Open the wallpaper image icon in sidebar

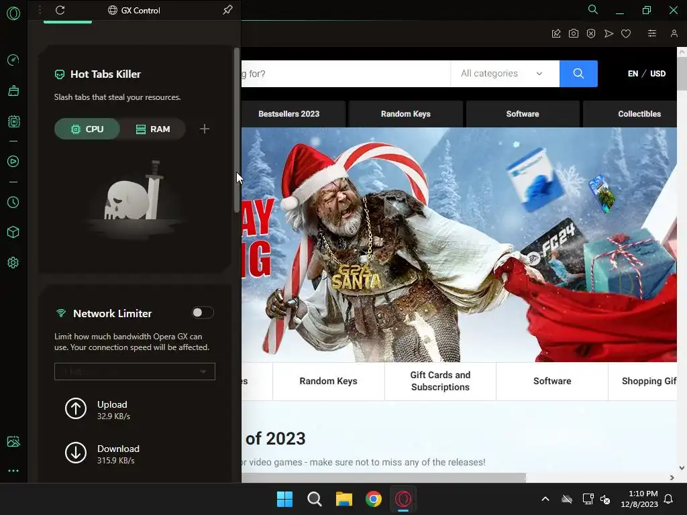coord(13,441)
